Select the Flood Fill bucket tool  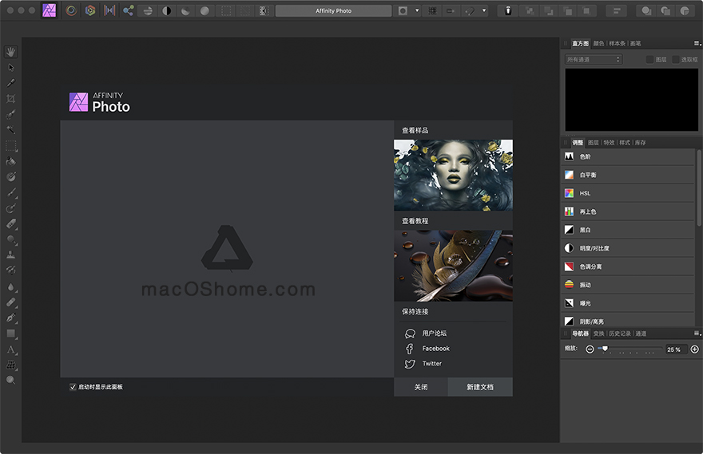(10, 161)
